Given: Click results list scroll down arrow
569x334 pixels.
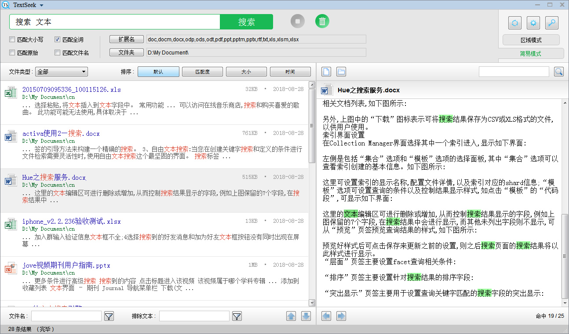Looking at the screenshot, I should point(312,303).
